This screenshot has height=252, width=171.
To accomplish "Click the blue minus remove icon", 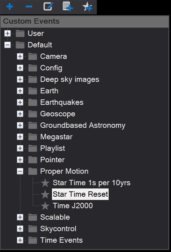I will (x=29, y=7).
